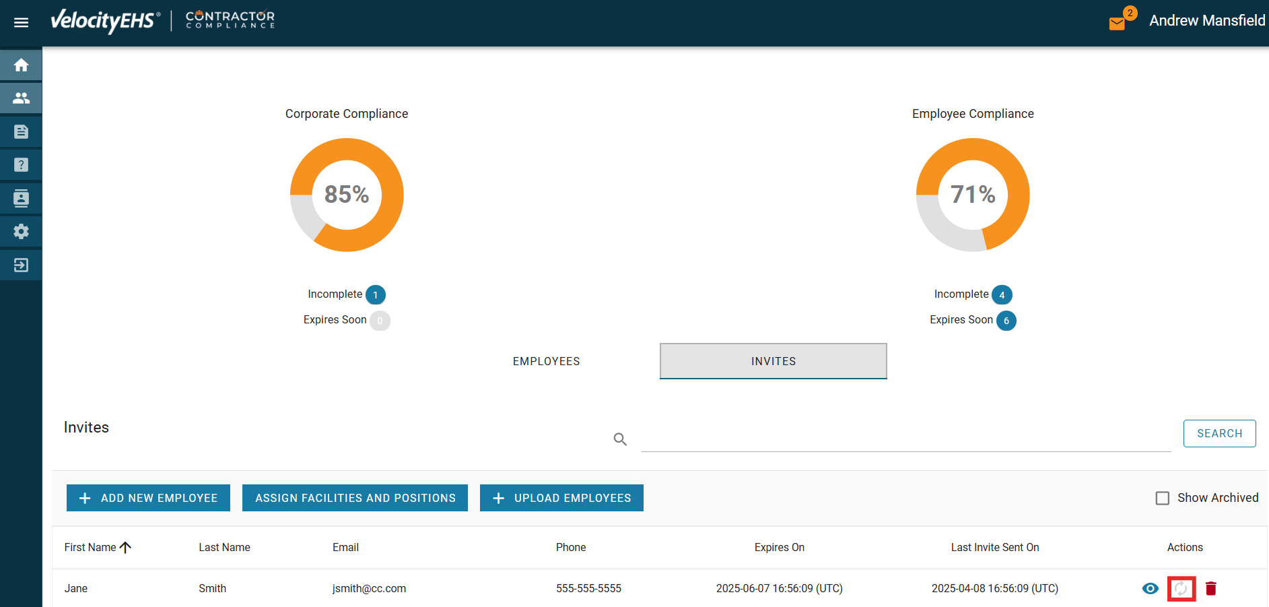The width and height of the screenshot is (1269, 607).
Task: Open the hamburger navigation menu
Action: click(x=21, y=22)
